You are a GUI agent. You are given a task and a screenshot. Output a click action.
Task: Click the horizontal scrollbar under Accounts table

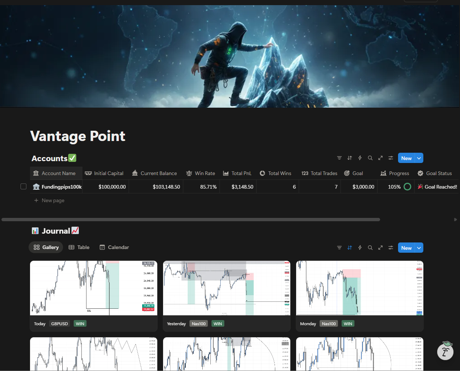(x=191, y=220)
